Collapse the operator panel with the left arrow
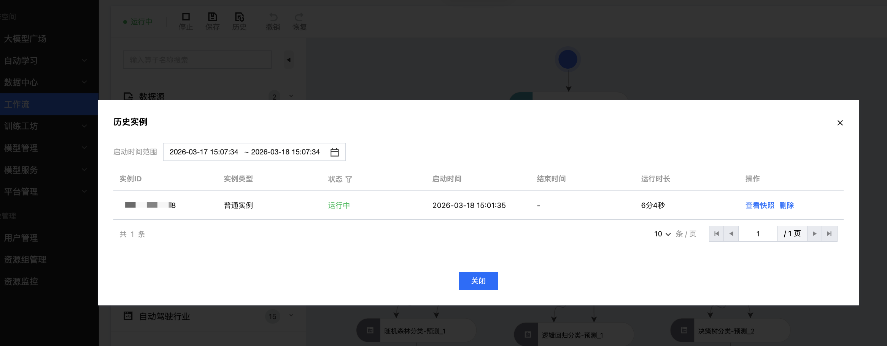887x346 pixels. click(289, 60)
